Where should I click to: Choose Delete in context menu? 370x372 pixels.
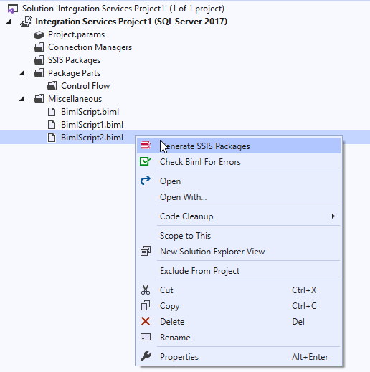point(239,322)
